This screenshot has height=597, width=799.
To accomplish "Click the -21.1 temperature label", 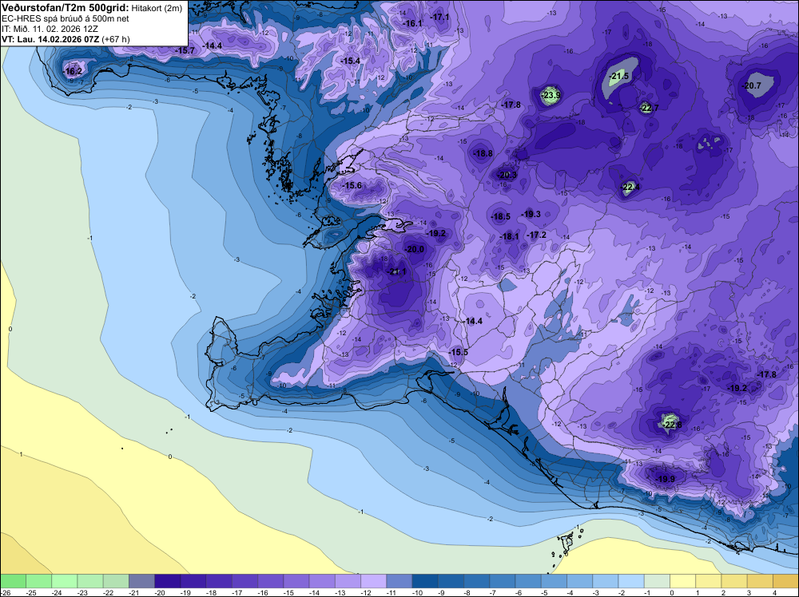I will click(397, 272).
